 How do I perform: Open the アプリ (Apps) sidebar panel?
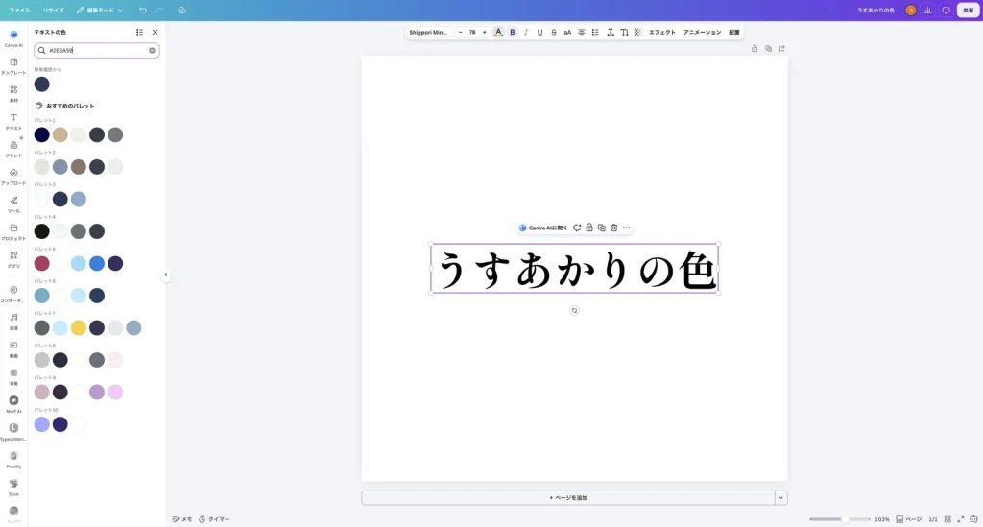click(x=13, y=259)
